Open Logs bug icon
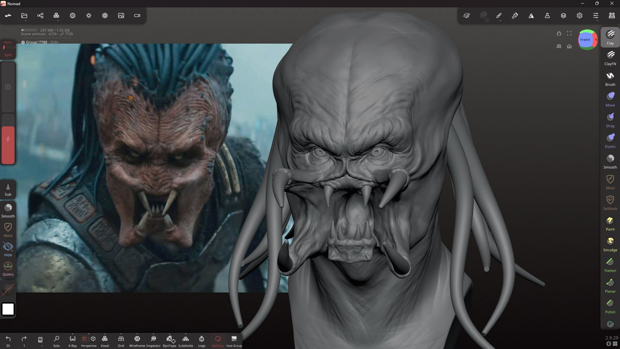 click(202, 341)
